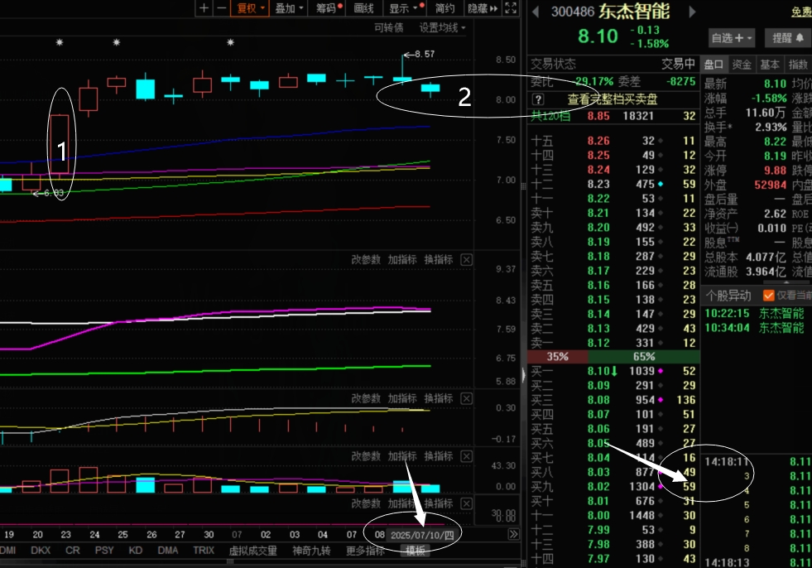Viewport: 812px width, 568px height.
Task: Close the indicator panel with 9.37 scale
Action: (466, 260)
